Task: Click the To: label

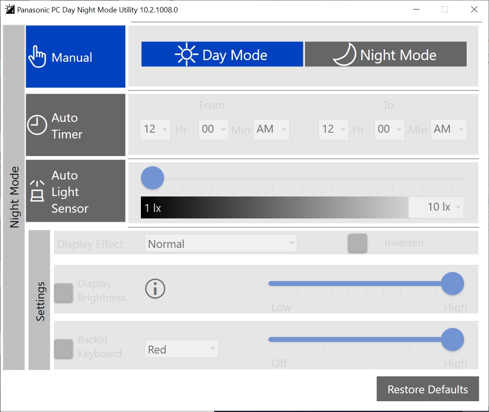Action: click(390, 105)
